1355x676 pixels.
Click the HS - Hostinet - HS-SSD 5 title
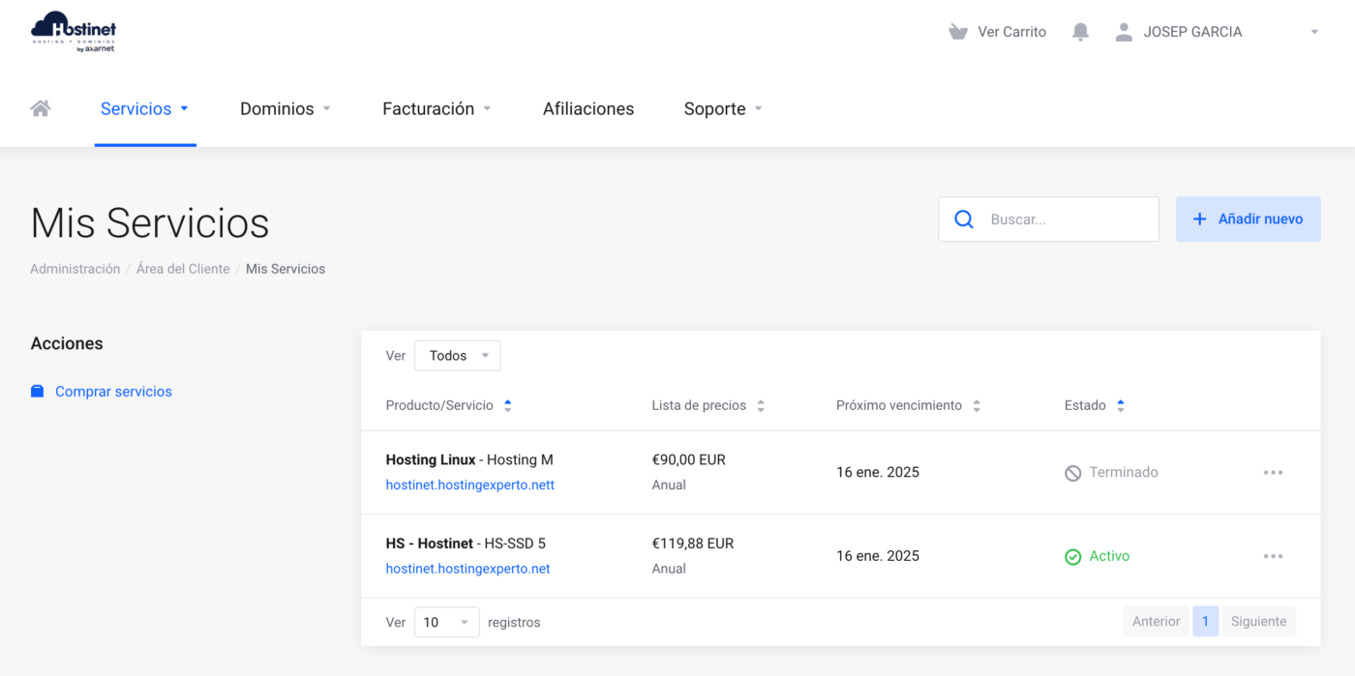point(466,544)
